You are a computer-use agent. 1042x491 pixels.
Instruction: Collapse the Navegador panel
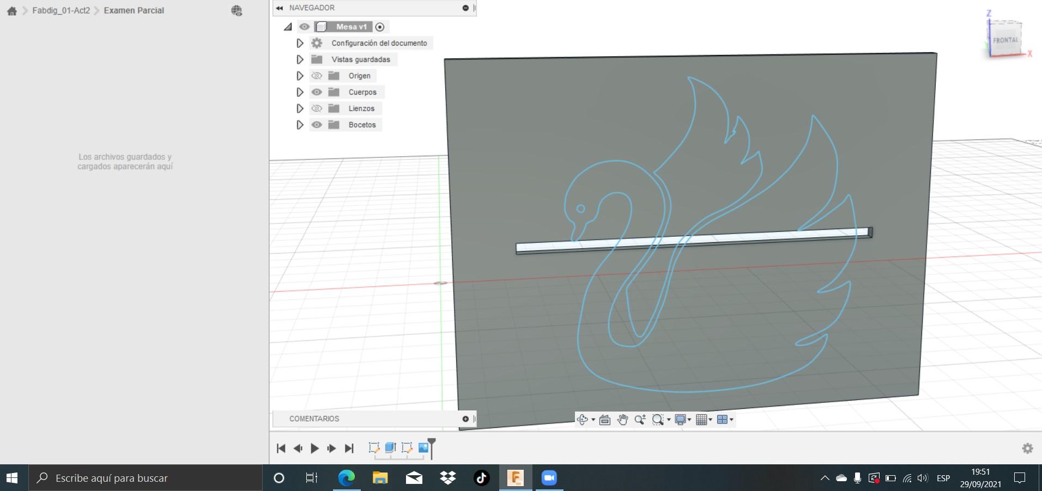point(279,8)
